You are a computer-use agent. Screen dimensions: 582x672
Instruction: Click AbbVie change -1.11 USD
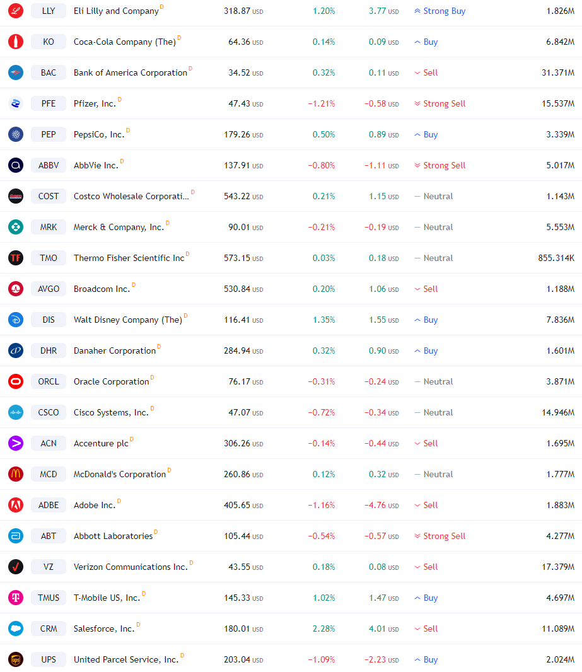coord(381,165)
